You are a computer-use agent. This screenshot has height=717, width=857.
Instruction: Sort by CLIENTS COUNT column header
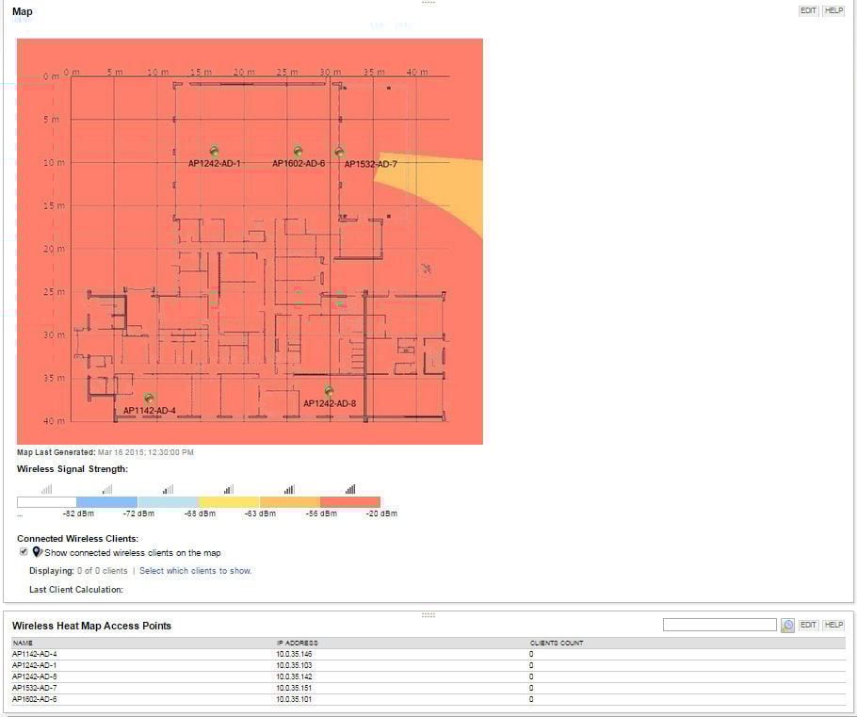[557, 644]
